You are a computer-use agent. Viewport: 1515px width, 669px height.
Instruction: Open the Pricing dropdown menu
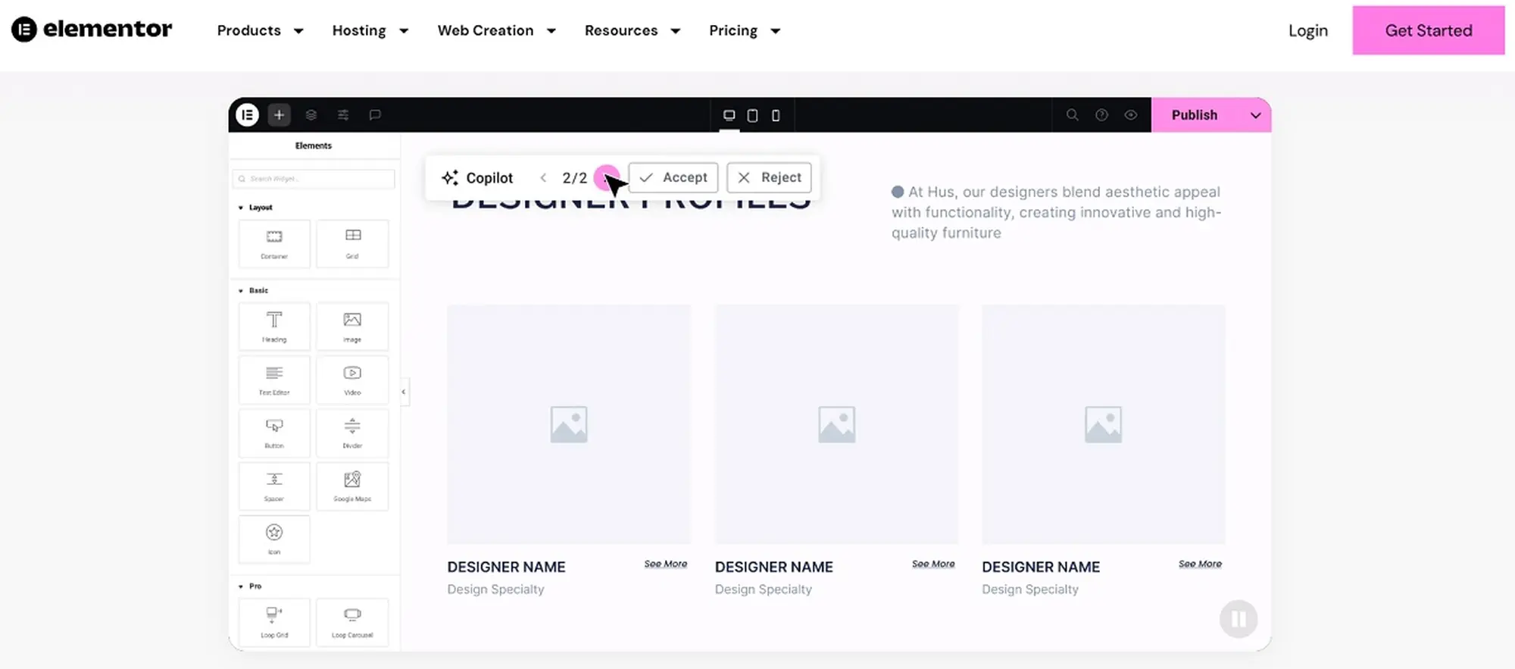coord(745,30)
